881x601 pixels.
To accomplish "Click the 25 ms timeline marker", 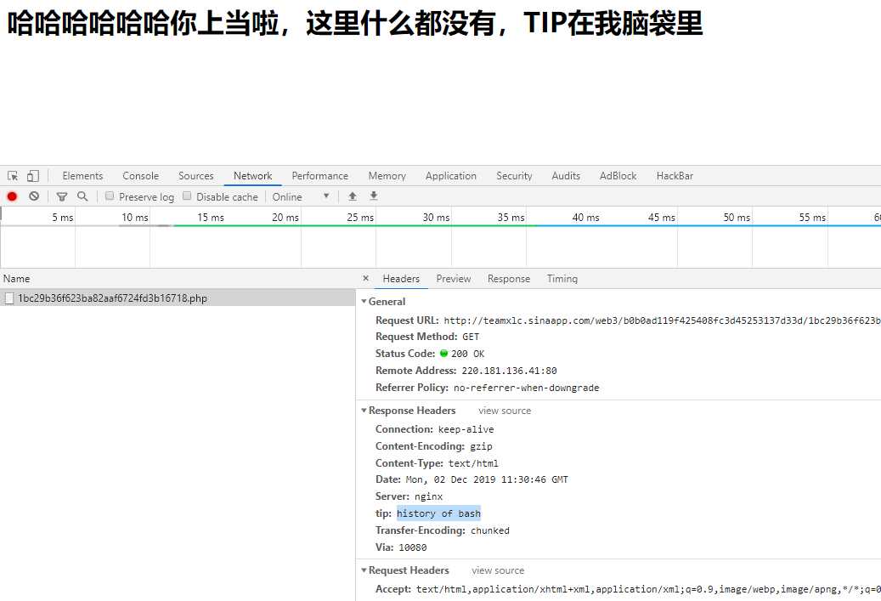I will [360, 218].
